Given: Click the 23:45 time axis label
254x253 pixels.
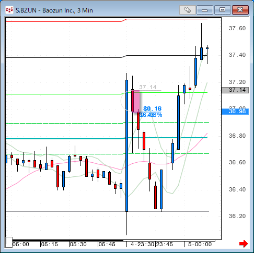Looking at the screenshot, I should (x=164, y=244).
